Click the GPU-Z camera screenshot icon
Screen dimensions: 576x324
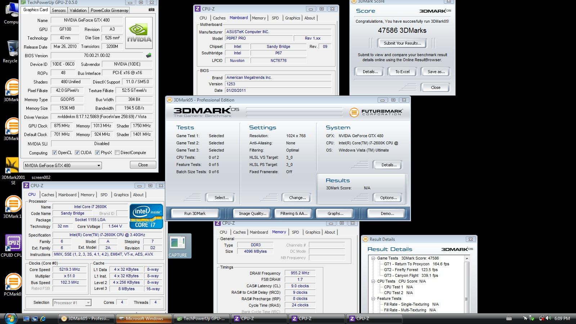click(152, 10)
